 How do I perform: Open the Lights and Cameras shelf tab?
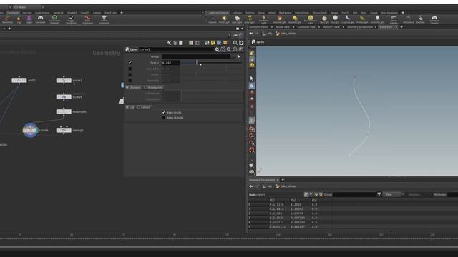218,13
